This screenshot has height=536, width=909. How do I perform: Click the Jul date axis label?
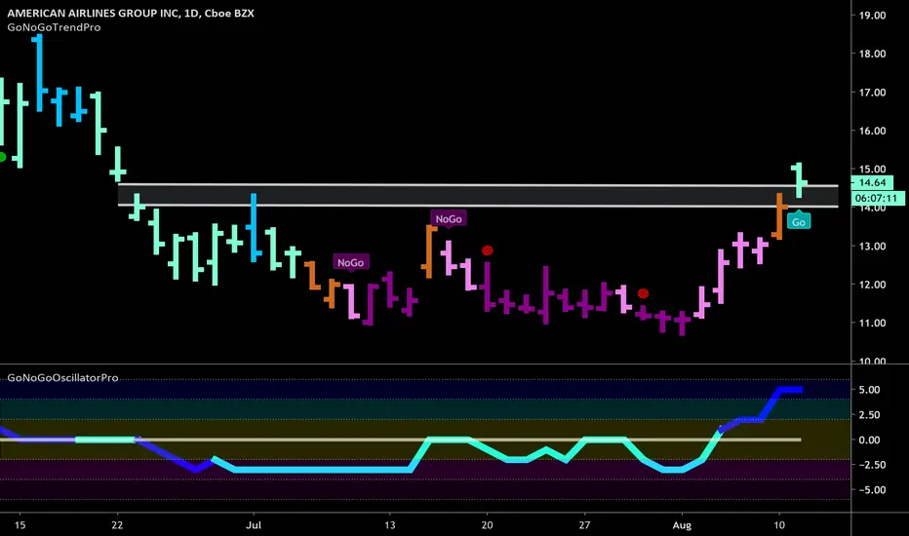[254, 525]
